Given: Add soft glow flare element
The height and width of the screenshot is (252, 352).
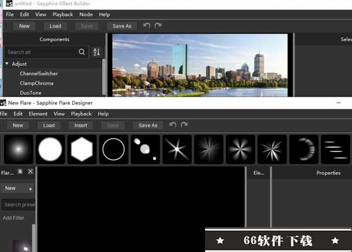Looking at the screenshot, I should [x=19, y=149].
